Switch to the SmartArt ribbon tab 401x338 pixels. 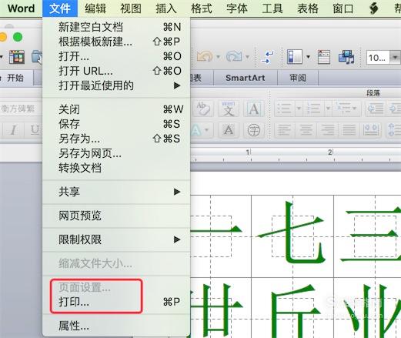click(x=246, y=78)
